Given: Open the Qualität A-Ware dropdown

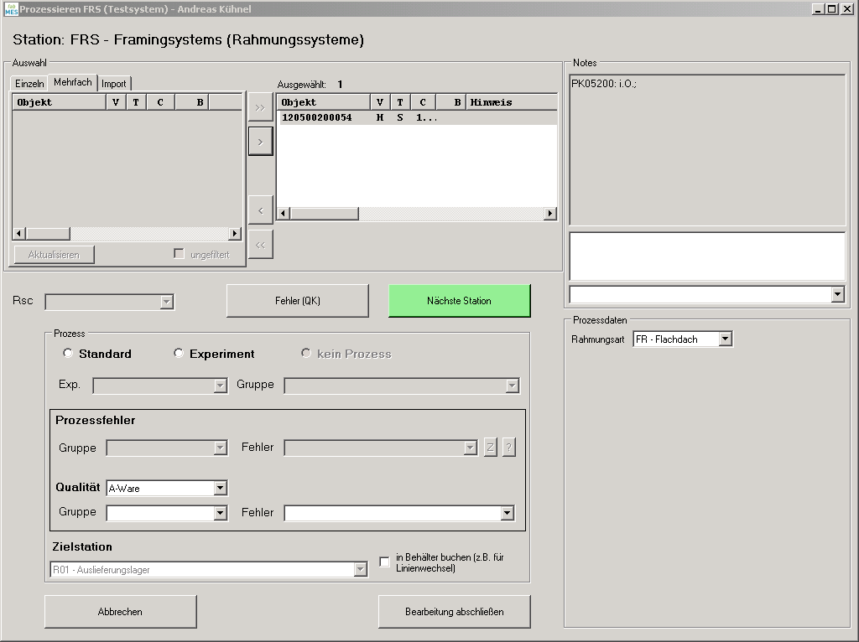Looking at the screenshot, I should [x=220, y=488].
